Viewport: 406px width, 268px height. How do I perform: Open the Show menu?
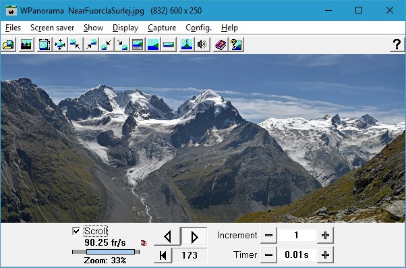(94, 28)
